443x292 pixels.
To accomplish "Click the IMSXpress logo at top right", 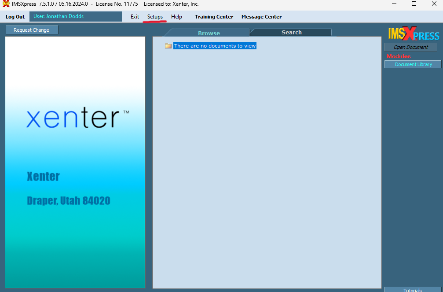I will coord(413,34).
